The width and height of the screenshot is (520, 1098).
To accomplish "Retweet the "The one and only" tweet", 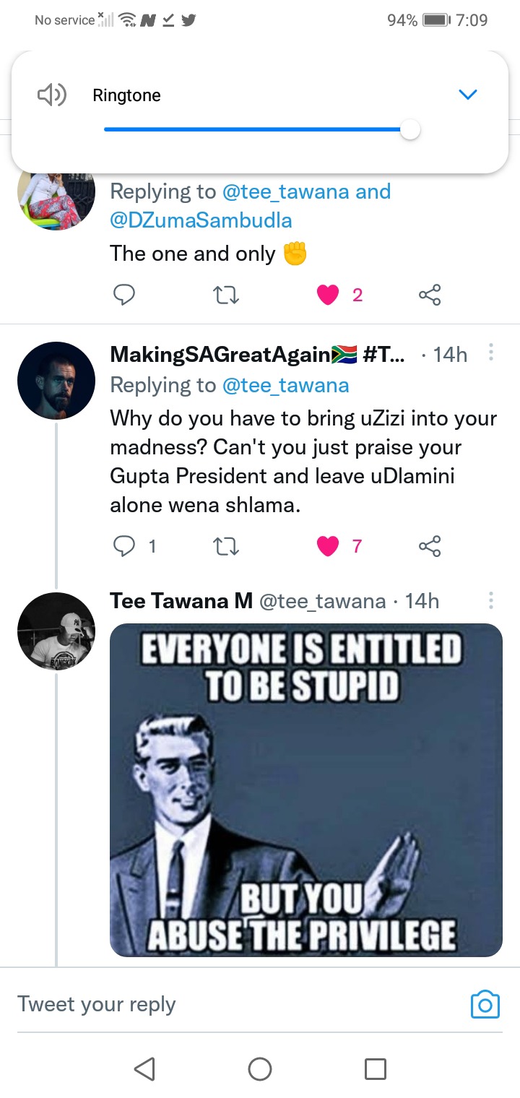I will [x=227, y=295].
